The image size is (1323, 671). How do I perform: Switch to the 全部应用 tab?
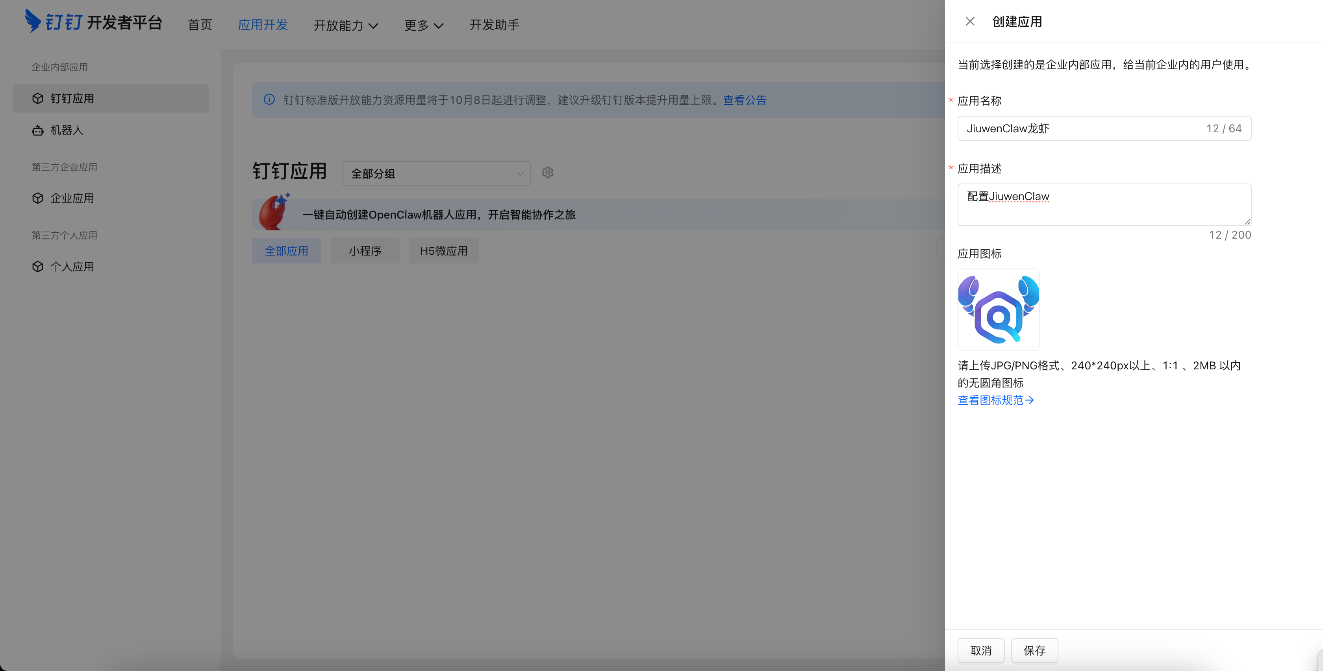(287, 251)
